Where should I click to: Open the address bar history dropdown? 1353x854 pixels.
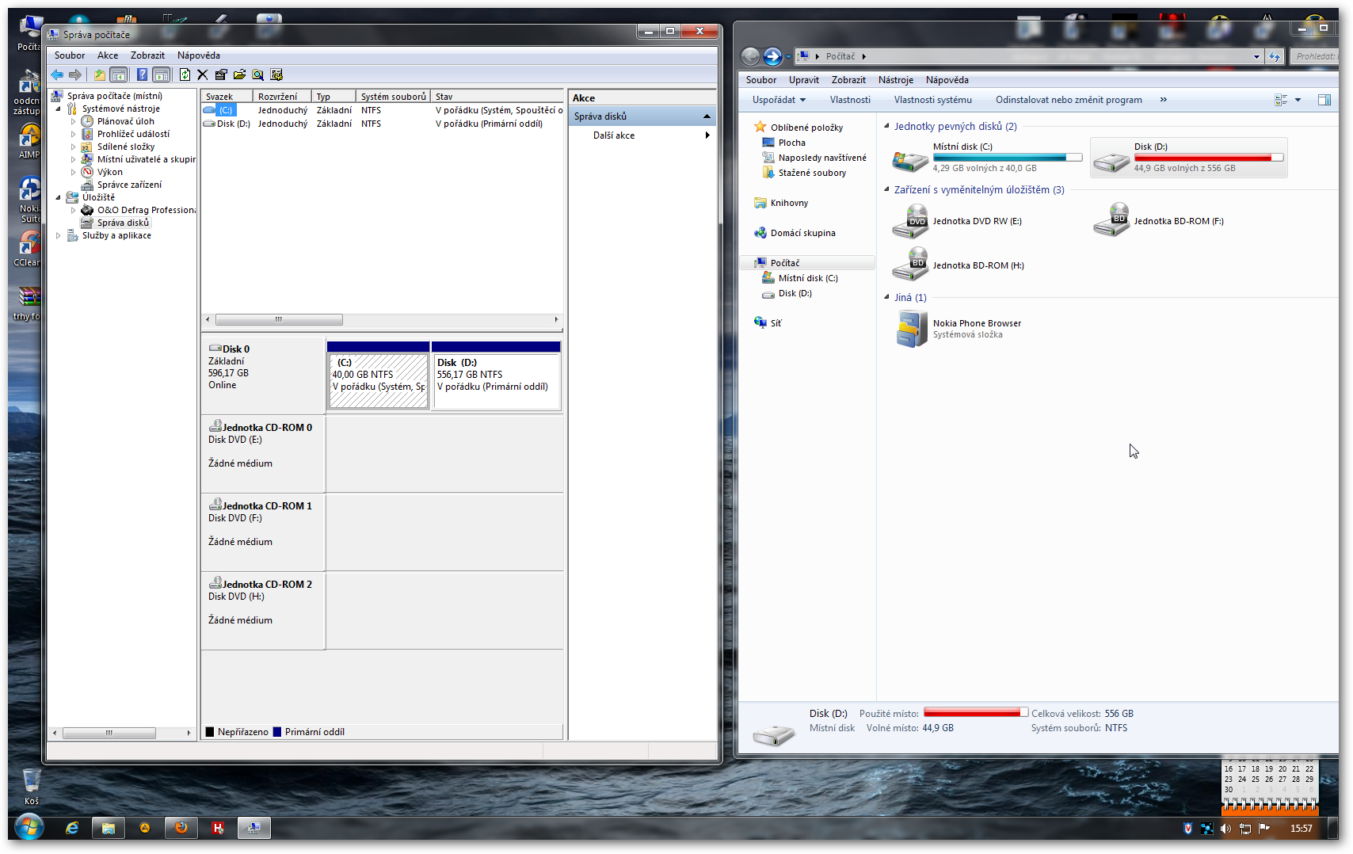click(x=1256, y=56)
